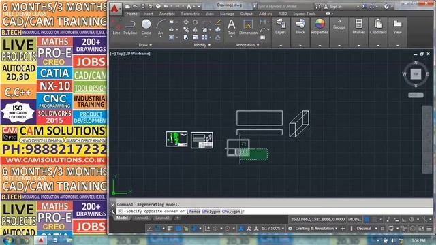Click Sign In link
The height and width of the screenshot is (245, 436).
tap(336, 6)
